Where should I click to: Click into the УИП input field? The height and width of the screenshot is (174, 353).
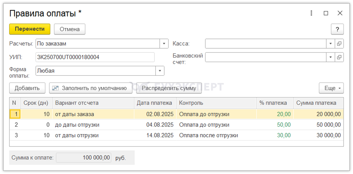click(x=95, y=57)
